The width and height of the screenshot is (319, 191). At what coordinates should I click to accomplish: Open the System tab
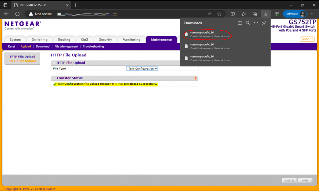click(x=15, y=39)
